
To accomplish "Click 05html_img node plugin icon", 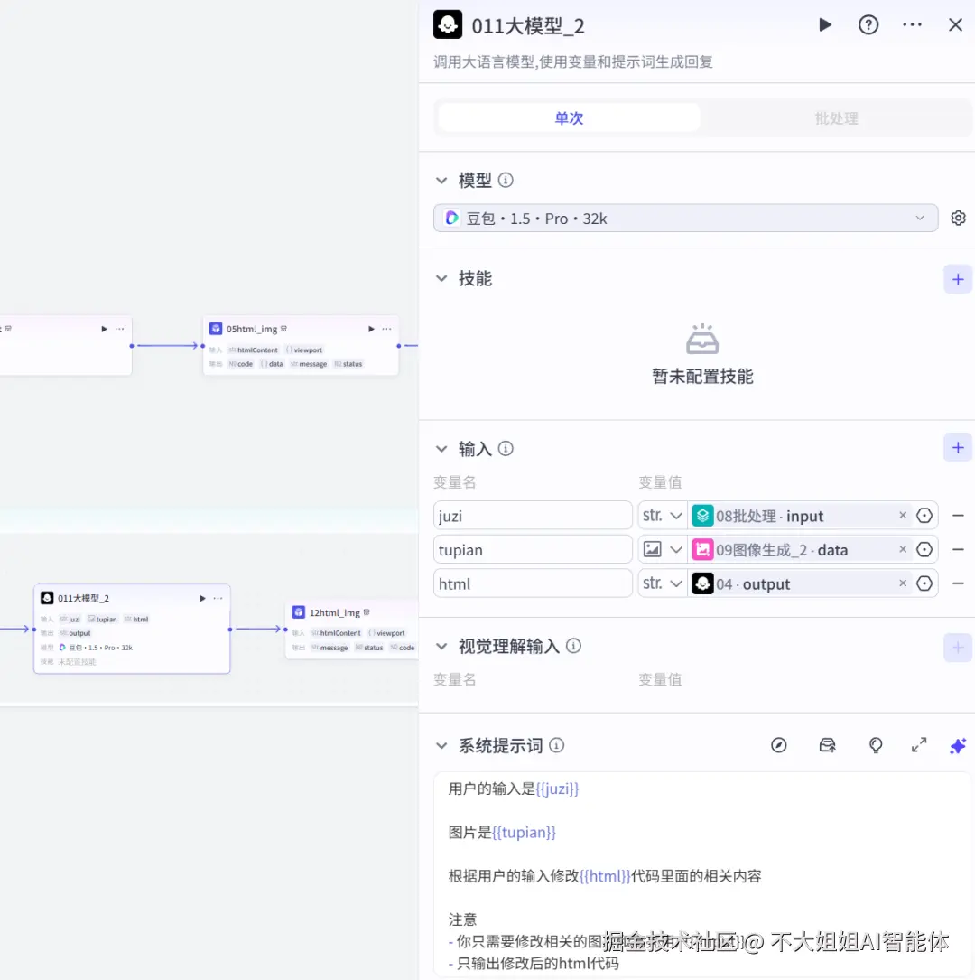I will coord(216,329).
